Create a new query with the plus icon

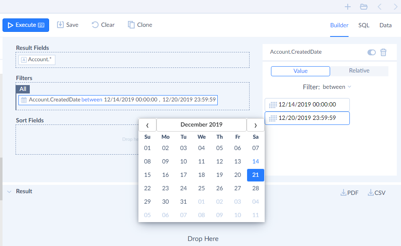coord(347,7)
